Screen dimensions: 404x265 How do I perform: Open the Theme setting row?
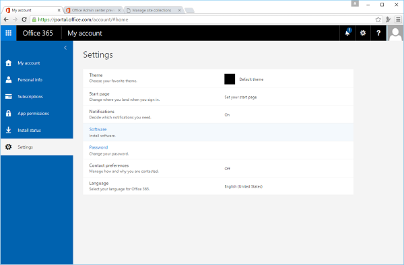218,79
